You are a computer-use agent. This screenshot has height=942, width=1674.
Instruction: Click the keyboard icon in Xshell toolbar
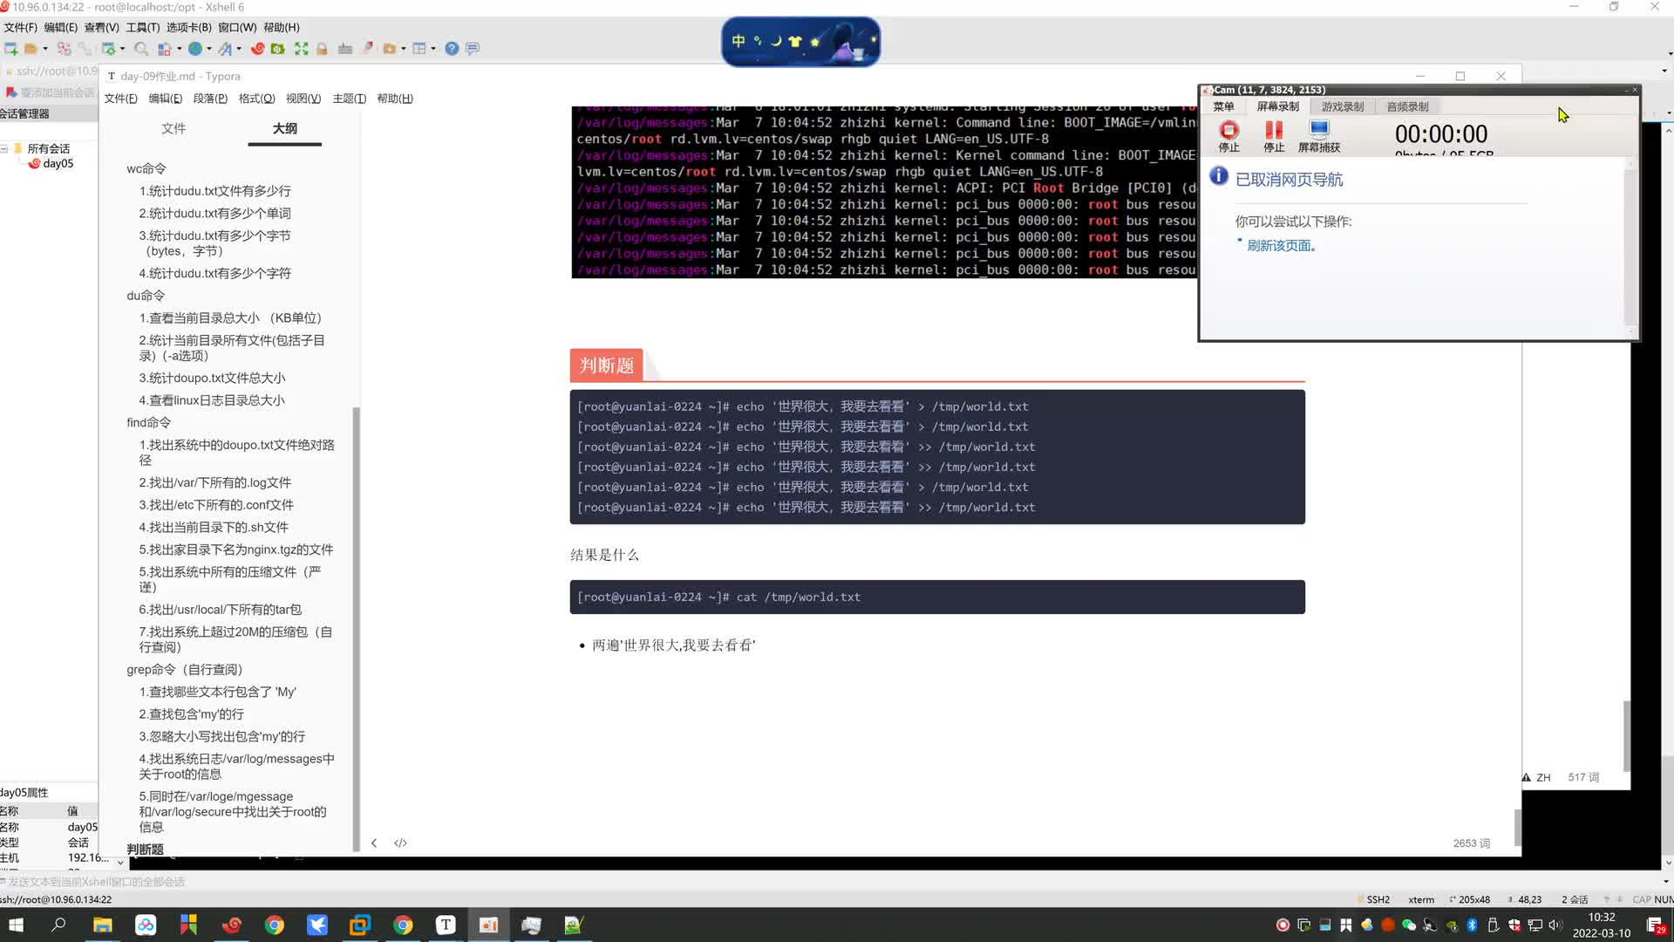(x=345, y=49)
